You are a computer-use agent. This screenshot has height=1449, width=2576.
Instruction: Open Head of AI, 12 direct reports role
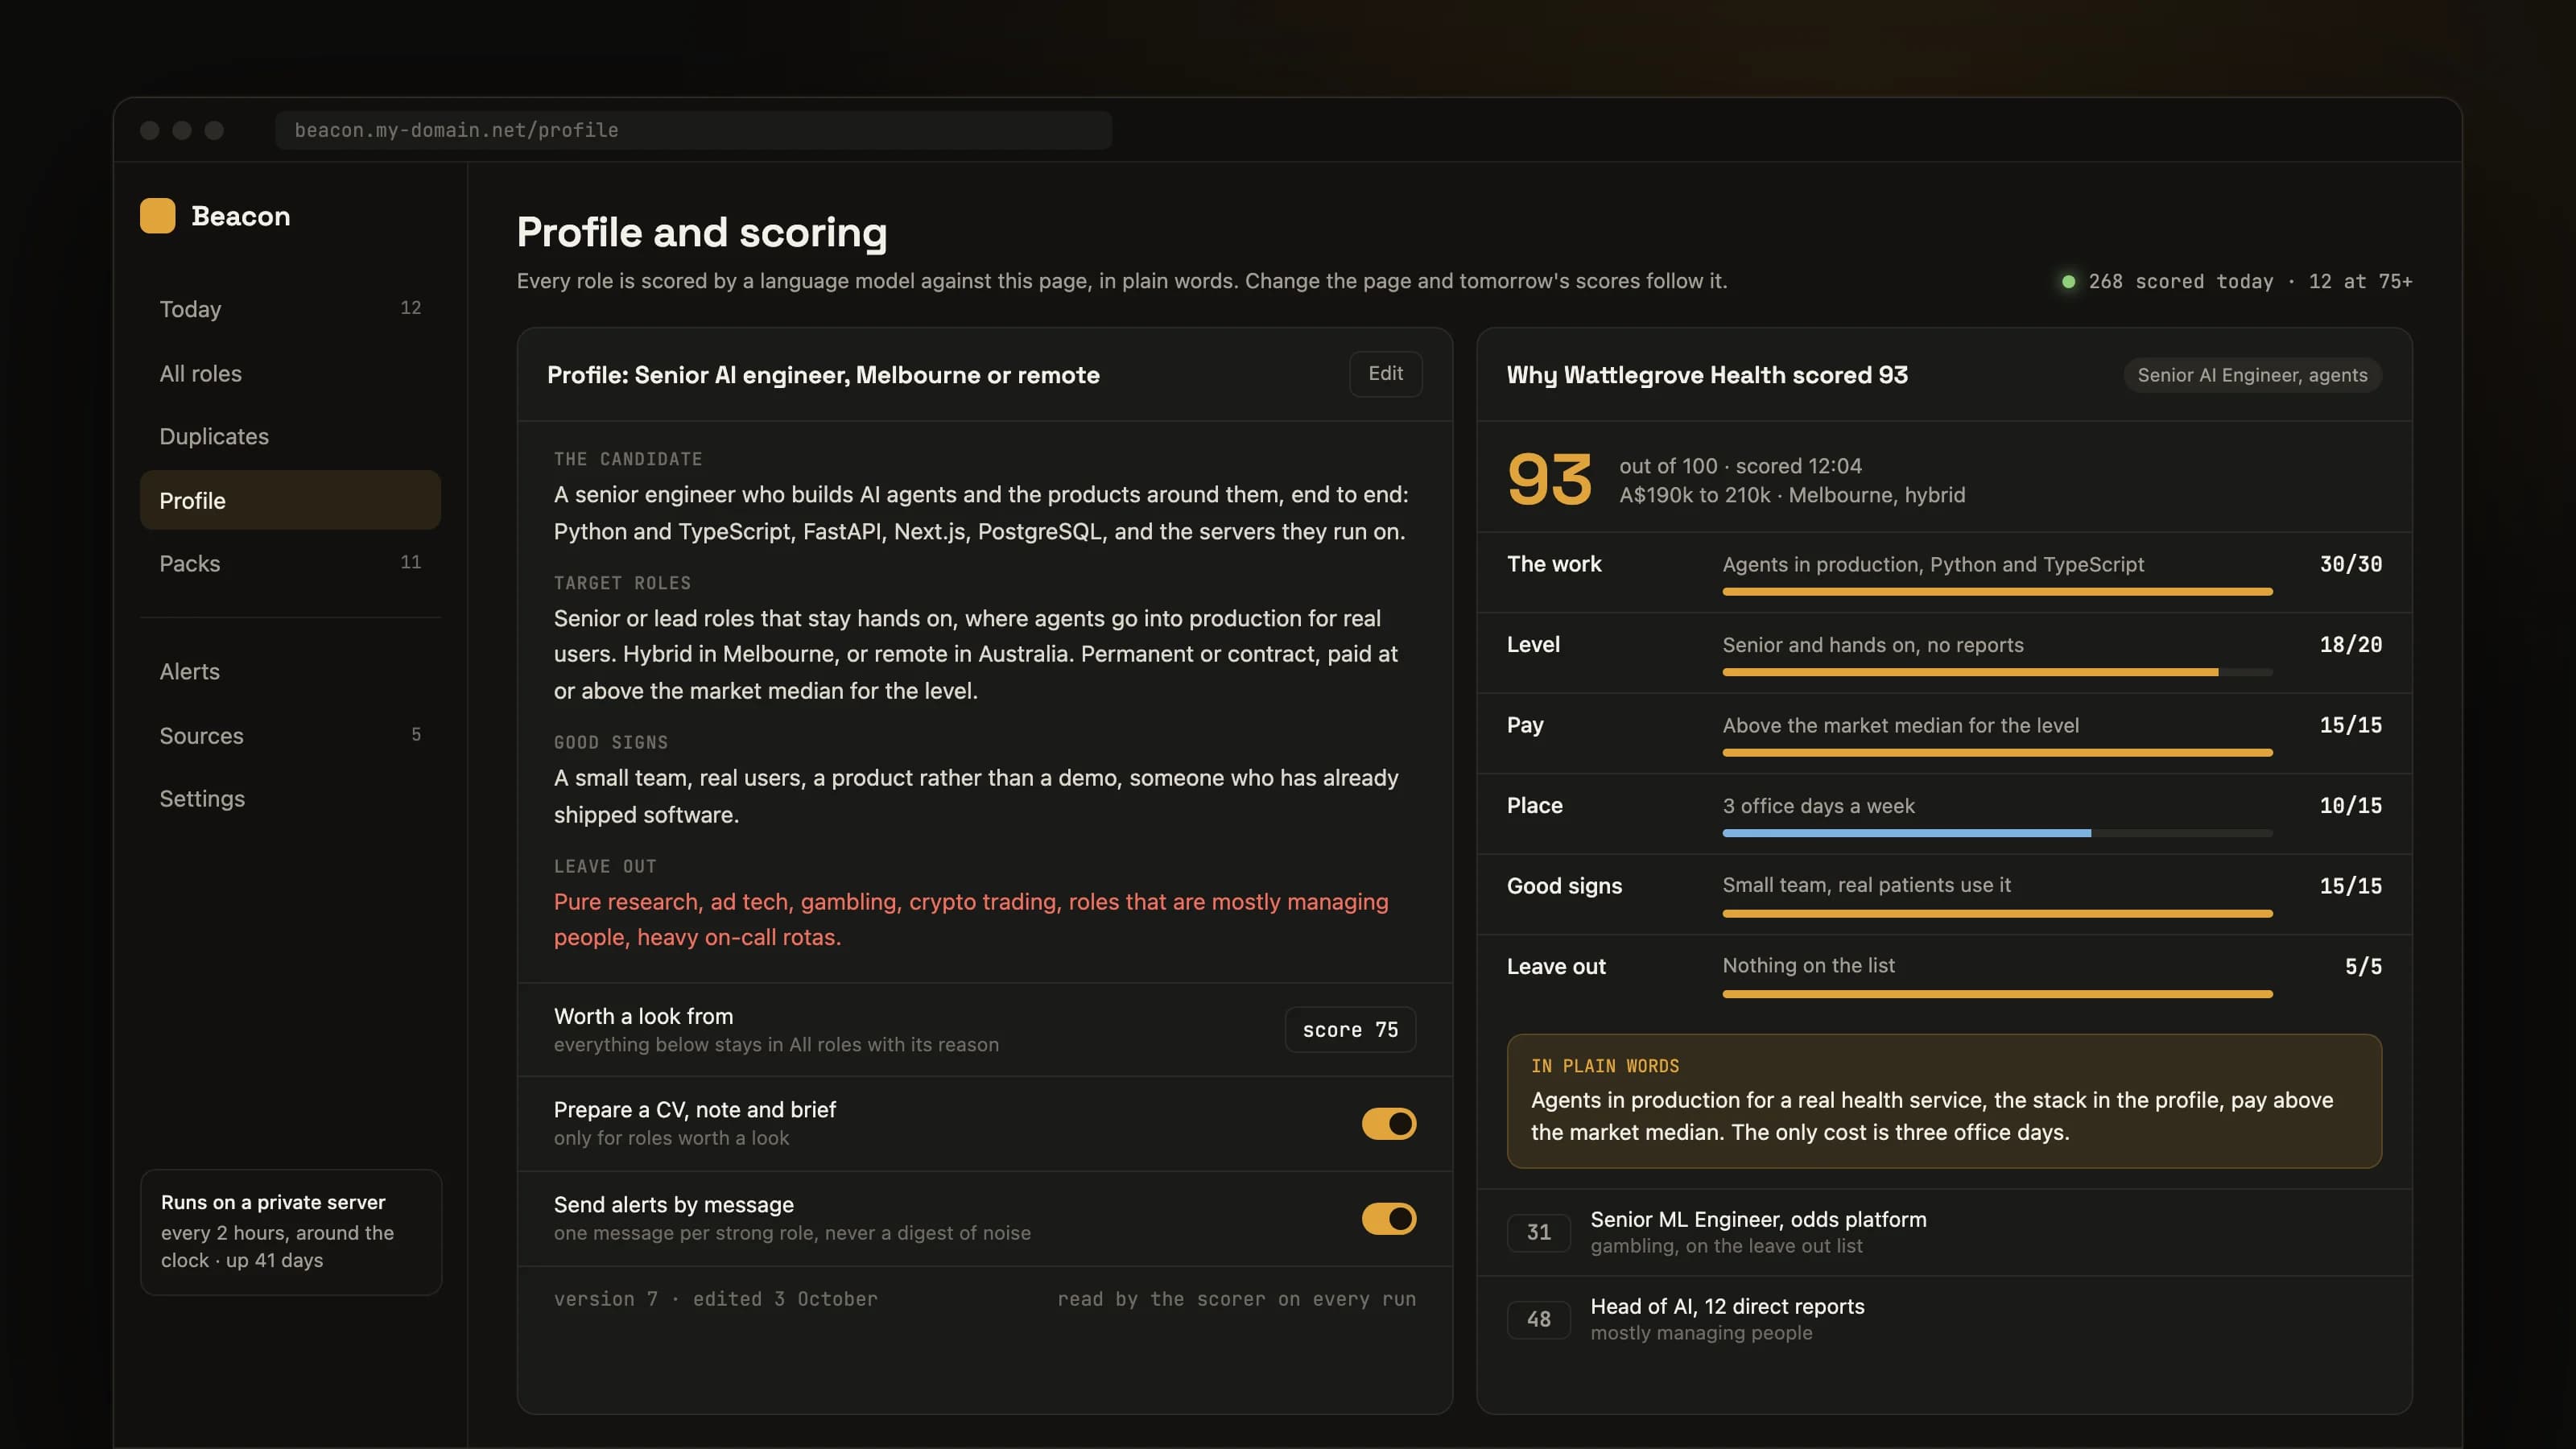[1944, 1319]
